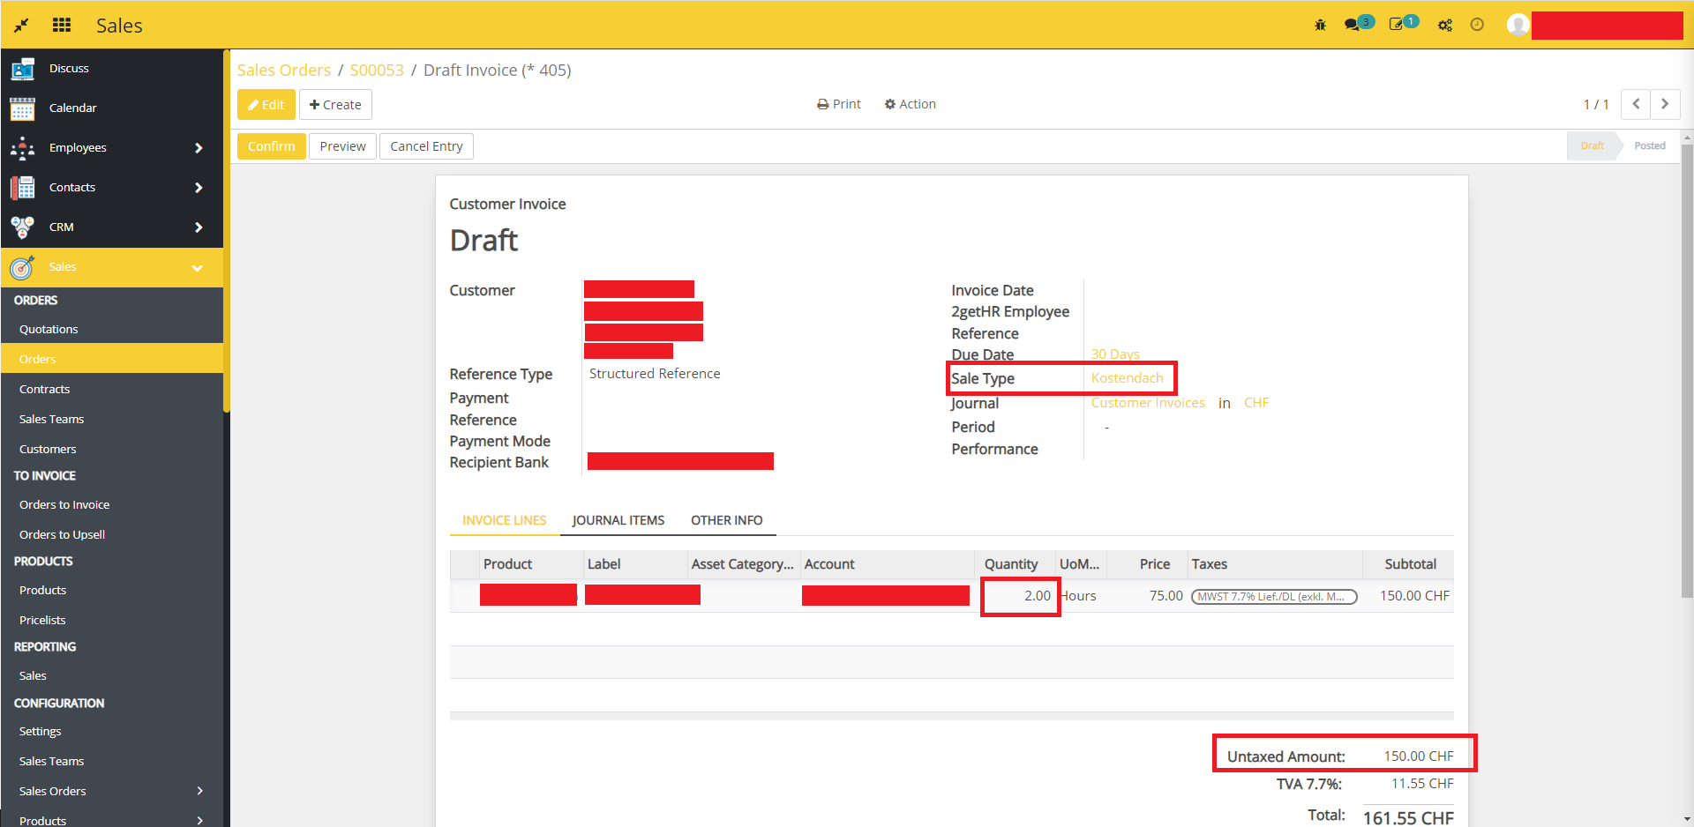Open sales order S00053 breadcrumb link

pos(377,70)
